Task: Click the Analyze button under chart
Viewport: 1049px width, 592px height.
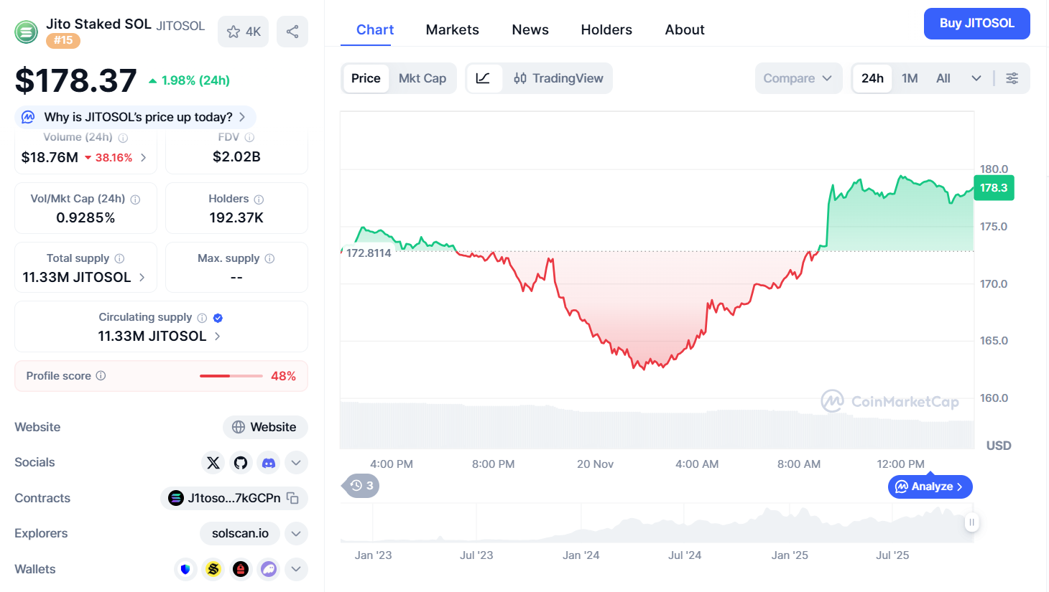Action: point(930,487)
